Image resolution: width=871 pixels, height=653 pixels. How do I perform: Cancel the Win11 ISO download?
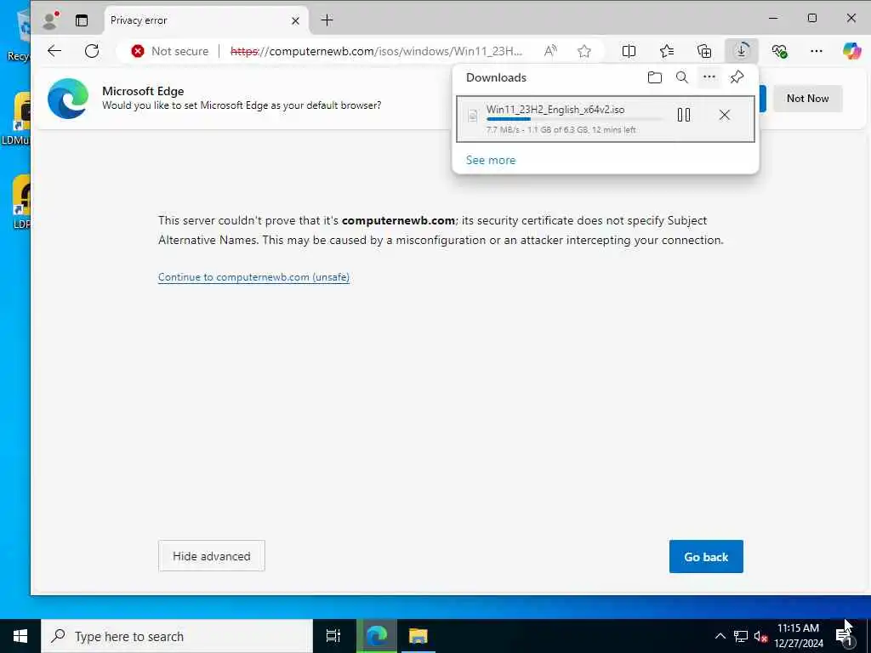click(725, 115)
